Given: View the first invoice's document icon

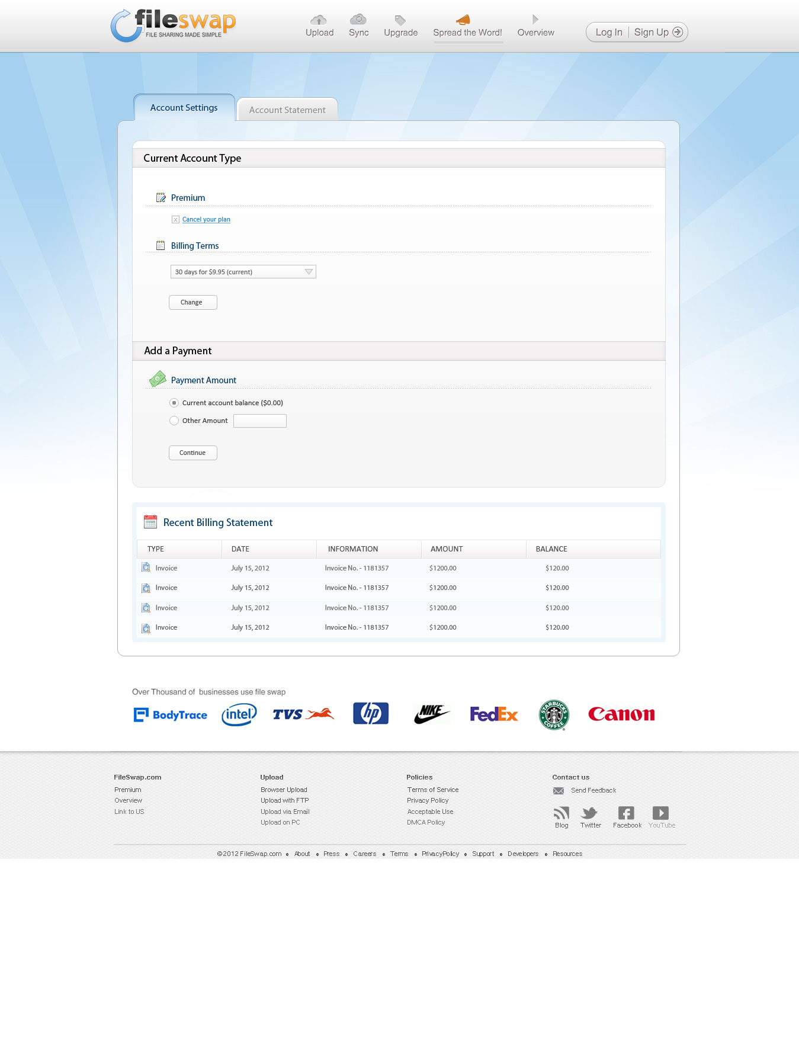Looking at the screenshot, I should tap(146, 568).
